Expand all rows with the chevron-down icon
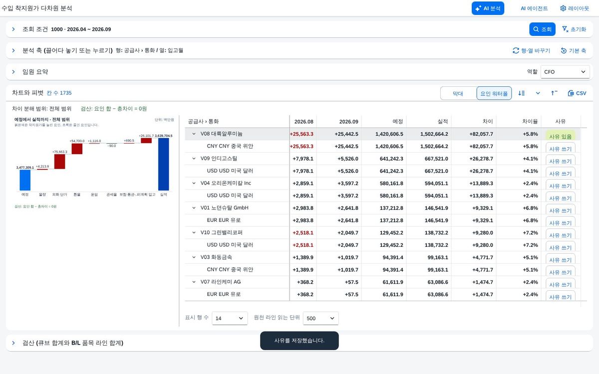The height and width of the screenshot is (374, 599). click(538, 93)
